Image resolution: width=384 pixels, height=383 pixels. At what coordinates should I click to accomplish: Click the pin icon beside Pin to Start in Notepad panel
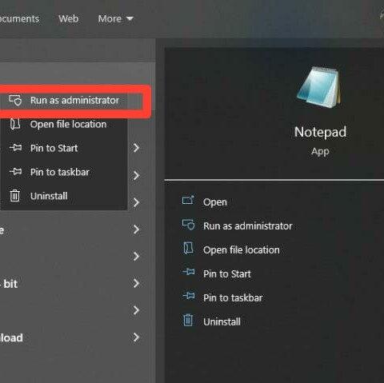click(x=189, y=272)
